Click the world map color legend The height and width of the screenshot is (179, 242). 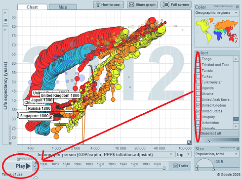pos(217,32)
